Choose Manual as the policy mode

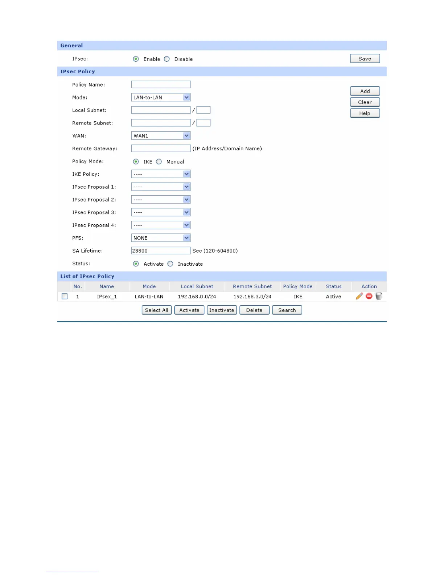tap(159, 162)
